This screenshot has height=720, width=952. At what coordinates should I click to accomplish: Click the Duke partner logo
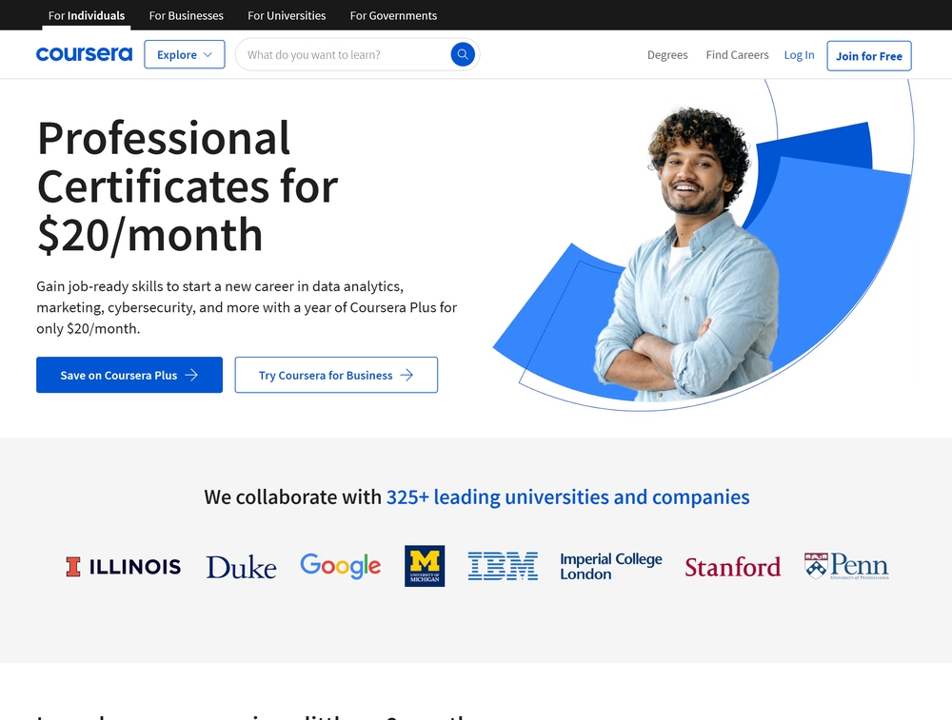pyautogui.click(x=241, y=567)
